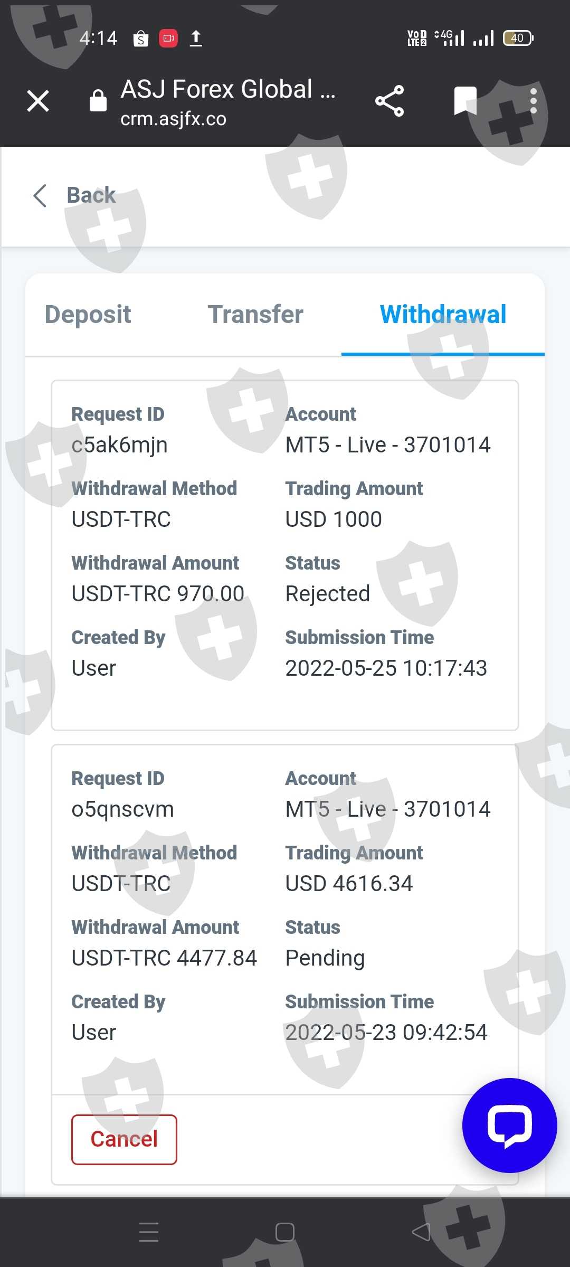Tap the share icon
This screenshot has width=570, height=1267.
pos(389,101)
